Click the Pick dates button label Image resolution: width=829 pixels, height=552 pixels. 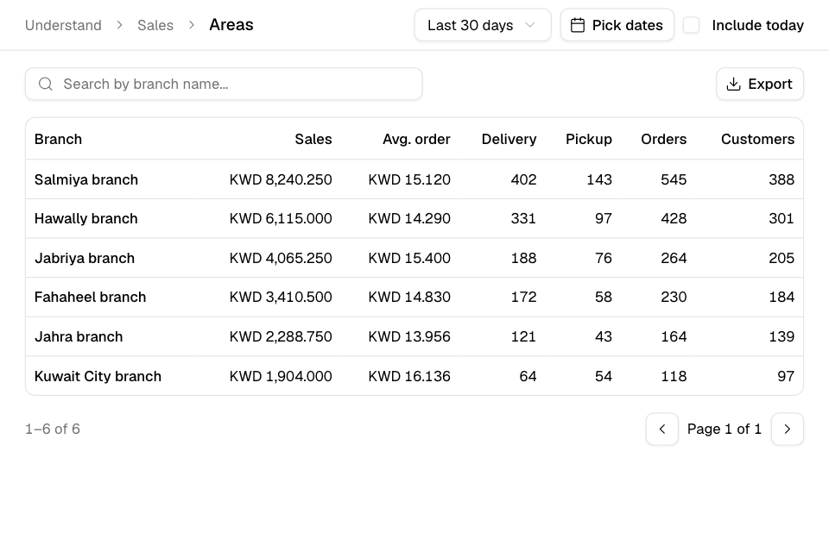pyautogui.click(x=628, y=25)
